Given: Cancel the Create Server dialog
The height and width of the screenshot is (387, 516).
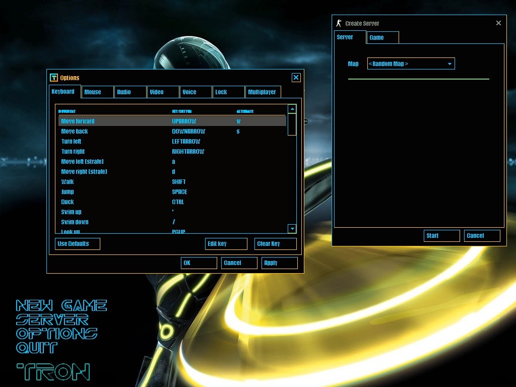Looking at the screenshot, I should tap(482, 236).
